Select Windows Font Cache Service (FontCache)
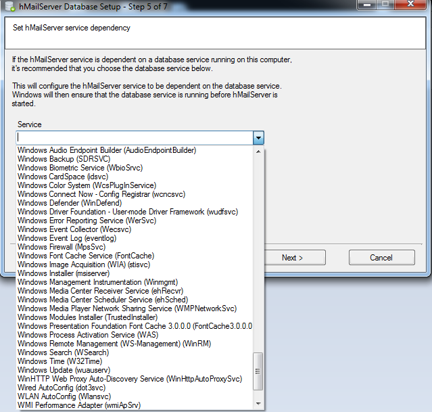Screen dimensions: 432x412 (135, 256)
